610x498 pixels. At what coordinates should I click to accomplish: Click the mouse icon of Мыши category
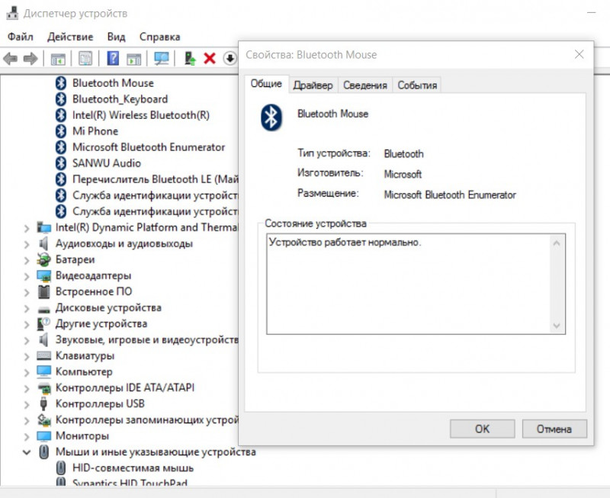click(44, 452)
